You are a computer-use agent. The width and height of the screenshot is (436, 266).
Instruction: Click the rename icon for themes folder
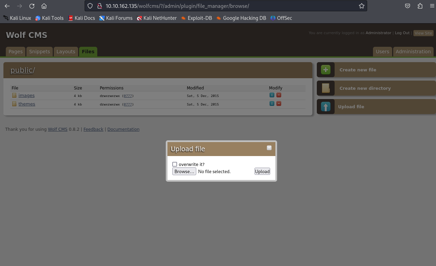coord(272,103)
